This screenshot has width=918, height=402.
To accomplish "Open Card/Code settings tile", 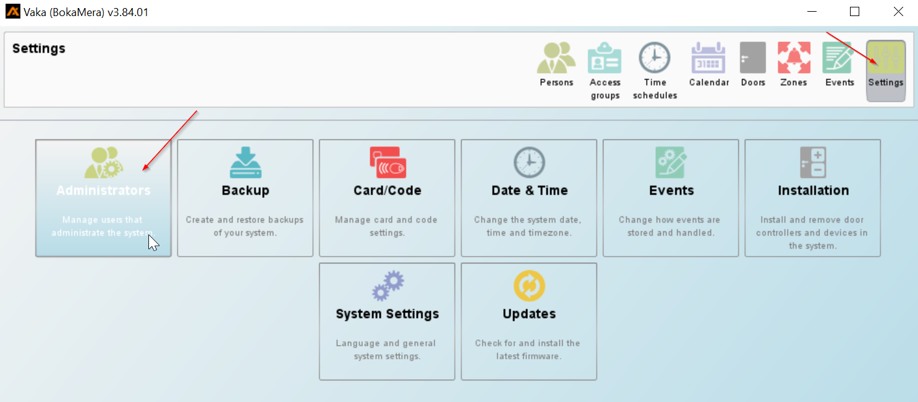I will coord(387,198).
